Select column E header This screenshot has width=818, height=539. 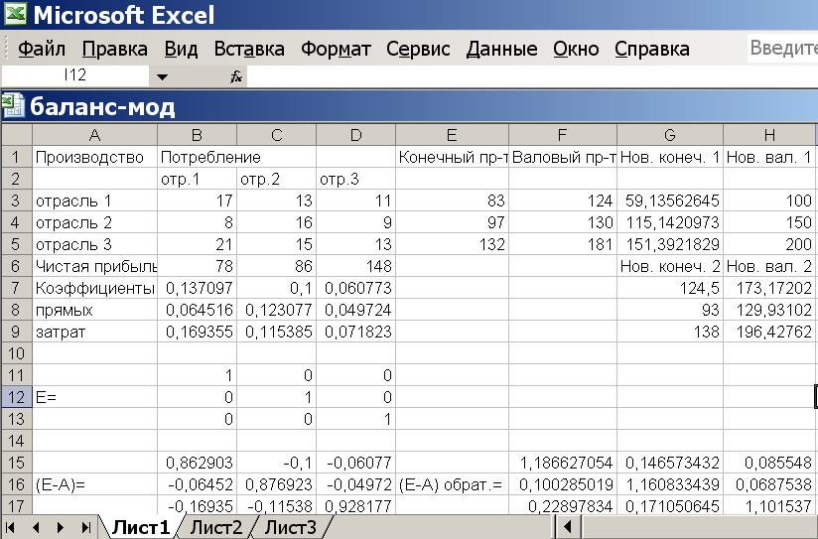pyautogui.click(x=452, y=135)
